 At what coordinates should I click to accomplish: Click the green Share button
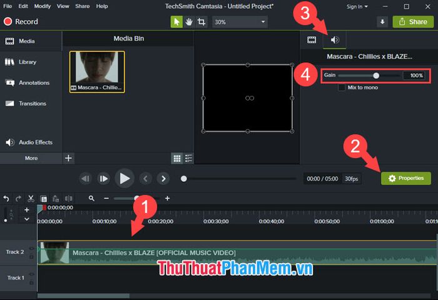pos(413,22)
